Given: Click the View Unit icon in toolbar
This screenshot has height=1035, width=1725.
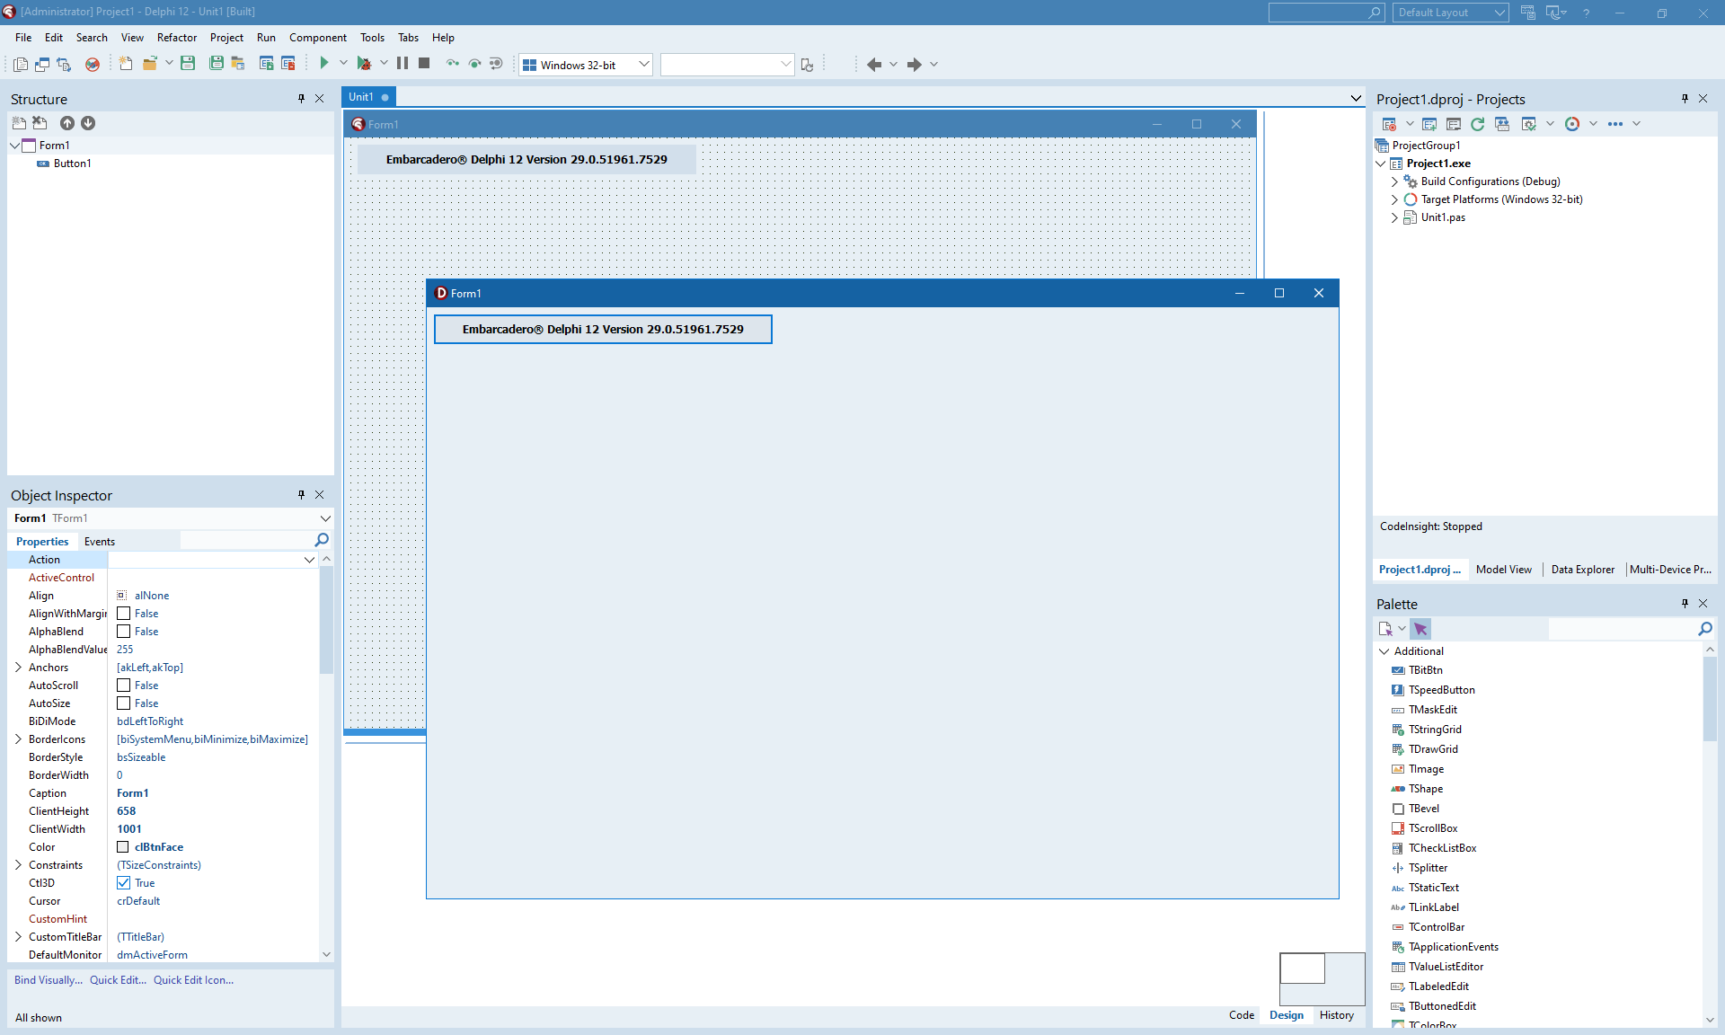Looking at the screenshot, I should click(x=21, y=64).
